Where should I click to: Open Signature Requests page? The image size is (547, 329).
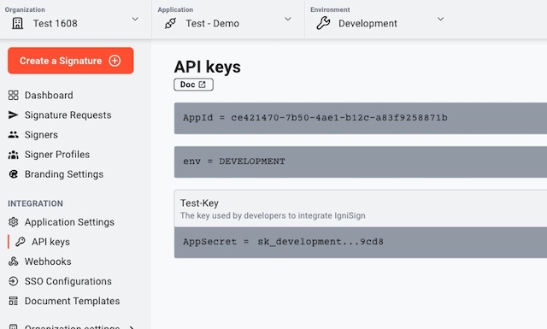pos(68,115)
